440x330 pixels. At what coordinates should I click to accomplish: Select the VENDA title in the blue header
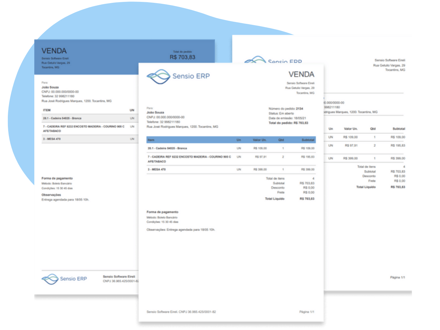(x=54, y=51)
